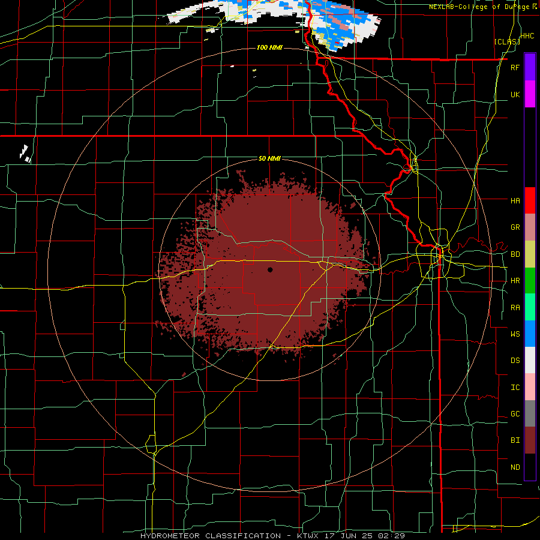Image resolution: width=540 pixels, height=540 pixels.
Task: Click the 'HR' legend label
Action: 515,281
